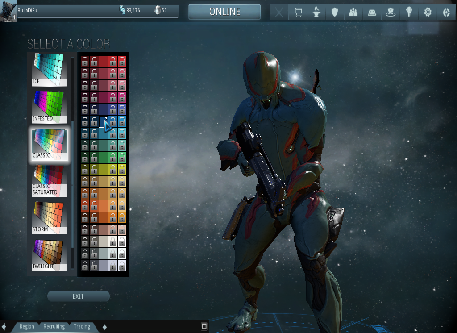Click the EXIT button

tap(79, 296)
